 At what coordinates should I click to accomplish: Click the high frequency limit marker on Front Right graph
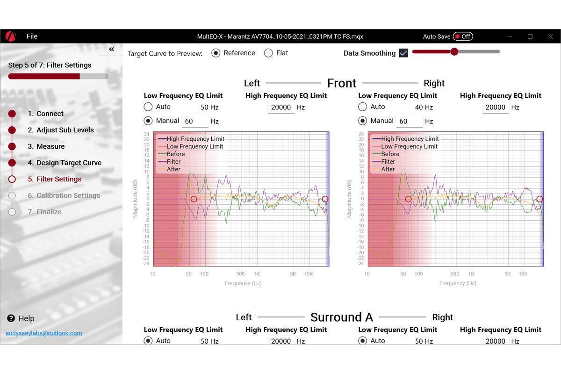coord(539,199)
